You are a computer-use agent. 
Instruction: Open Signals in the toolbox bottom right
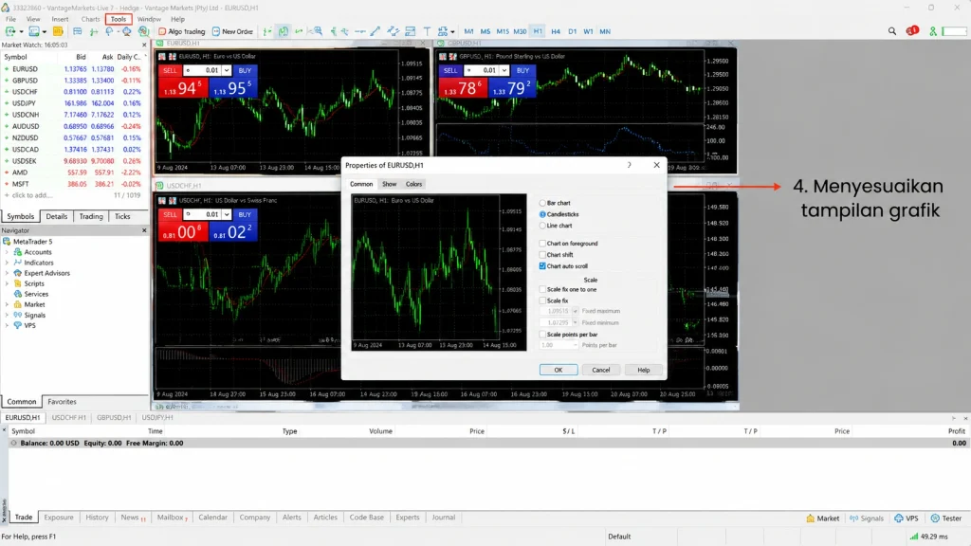click(867, 519)
